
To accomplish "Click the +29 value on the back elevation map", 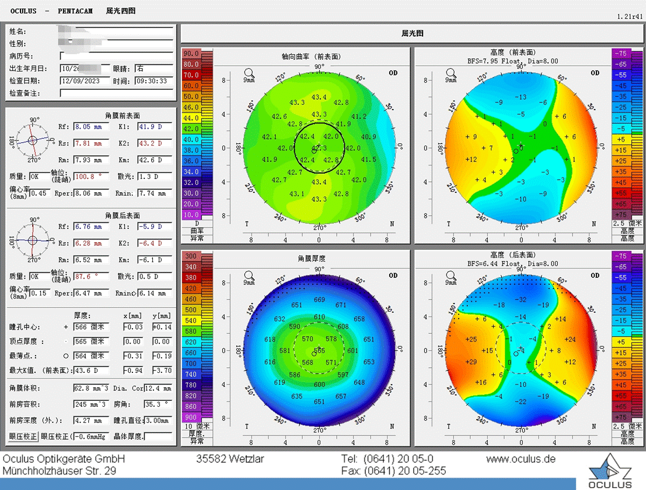I will [471, 362].
